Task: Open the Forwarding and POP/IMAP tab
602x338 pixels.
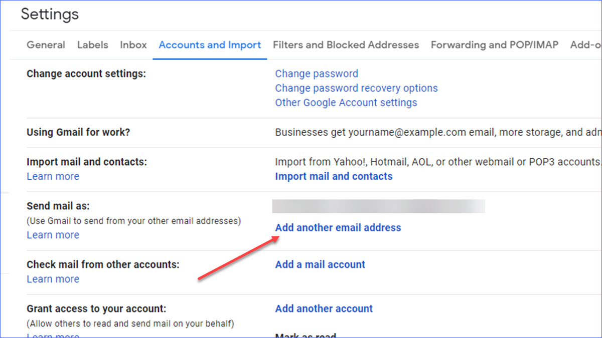Action: point(494,45)
